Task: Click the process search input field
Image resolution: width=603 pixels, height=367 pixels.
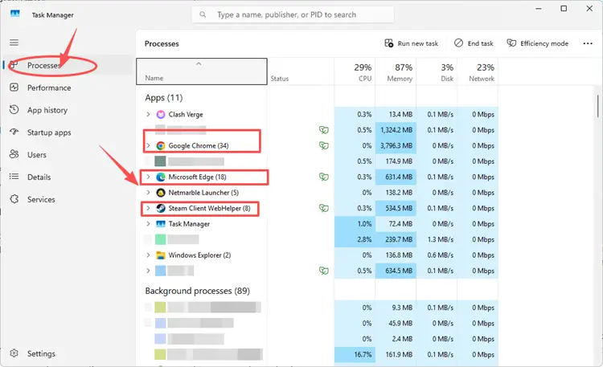Action: pyautogui.click(x=293, y=14)
